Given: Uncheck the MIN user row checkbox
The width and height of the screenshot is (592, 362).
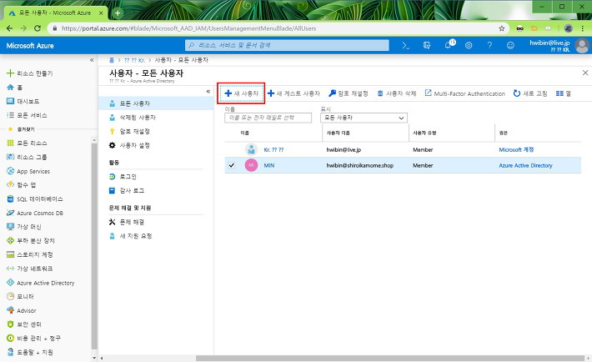Looking at the screenshot, I should (232, 165).
